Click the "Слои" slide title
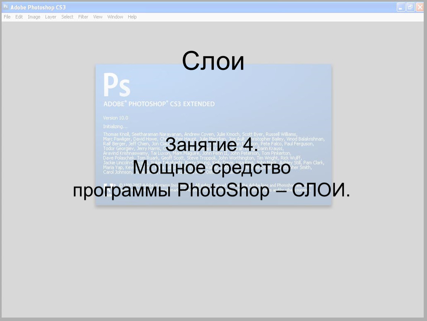Image resolution: width=427 pixels, height=321 pixels. pyautogui.click(x=213, y=61)
